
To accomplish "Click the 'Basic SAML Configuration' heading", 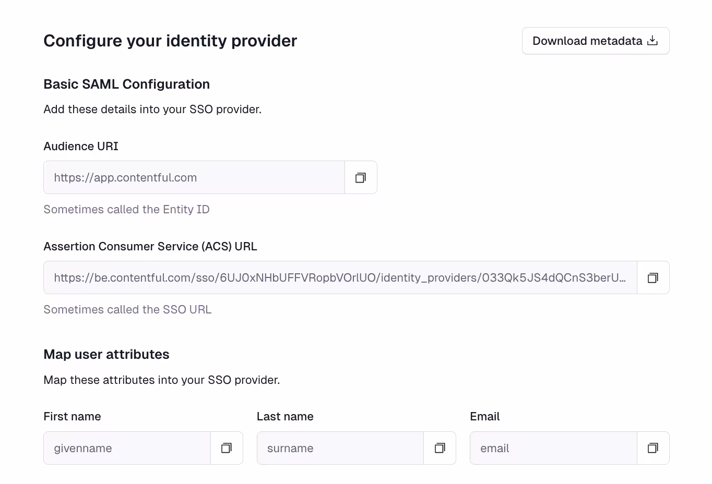I will pos(127,84).
